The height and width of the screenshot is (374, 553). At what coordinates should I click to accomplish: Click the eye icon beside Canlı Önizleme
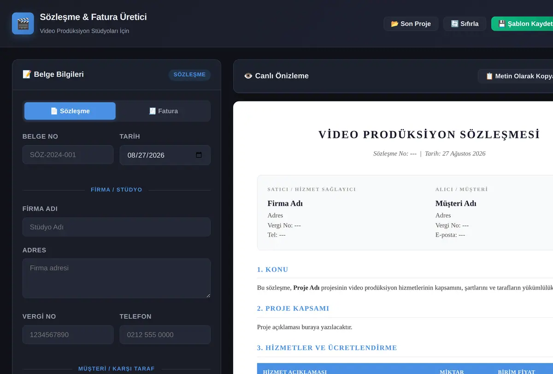coord(248,76)
